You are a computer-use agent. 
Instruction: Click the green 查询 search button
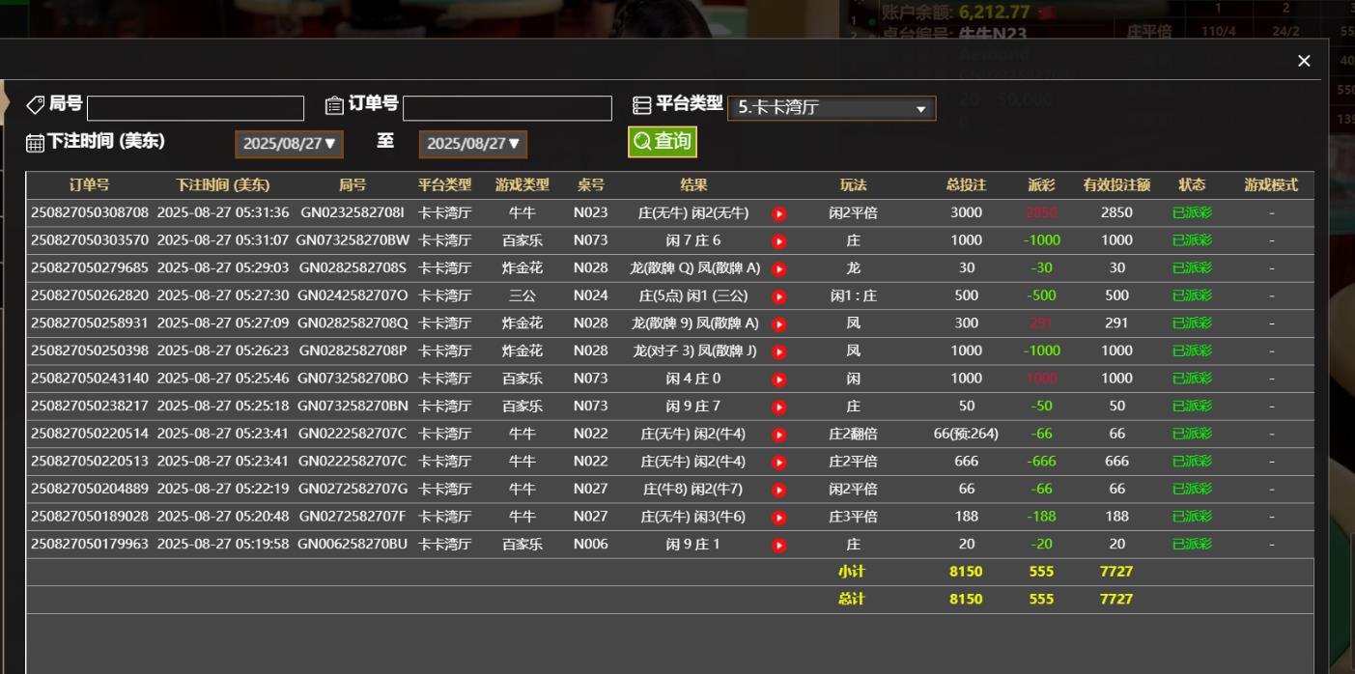(x=663, y=142)
